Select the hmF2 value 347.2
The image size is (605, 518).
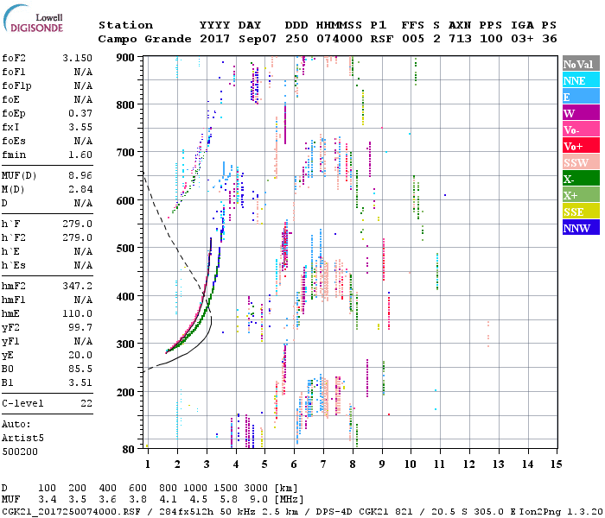coord(77,285)
